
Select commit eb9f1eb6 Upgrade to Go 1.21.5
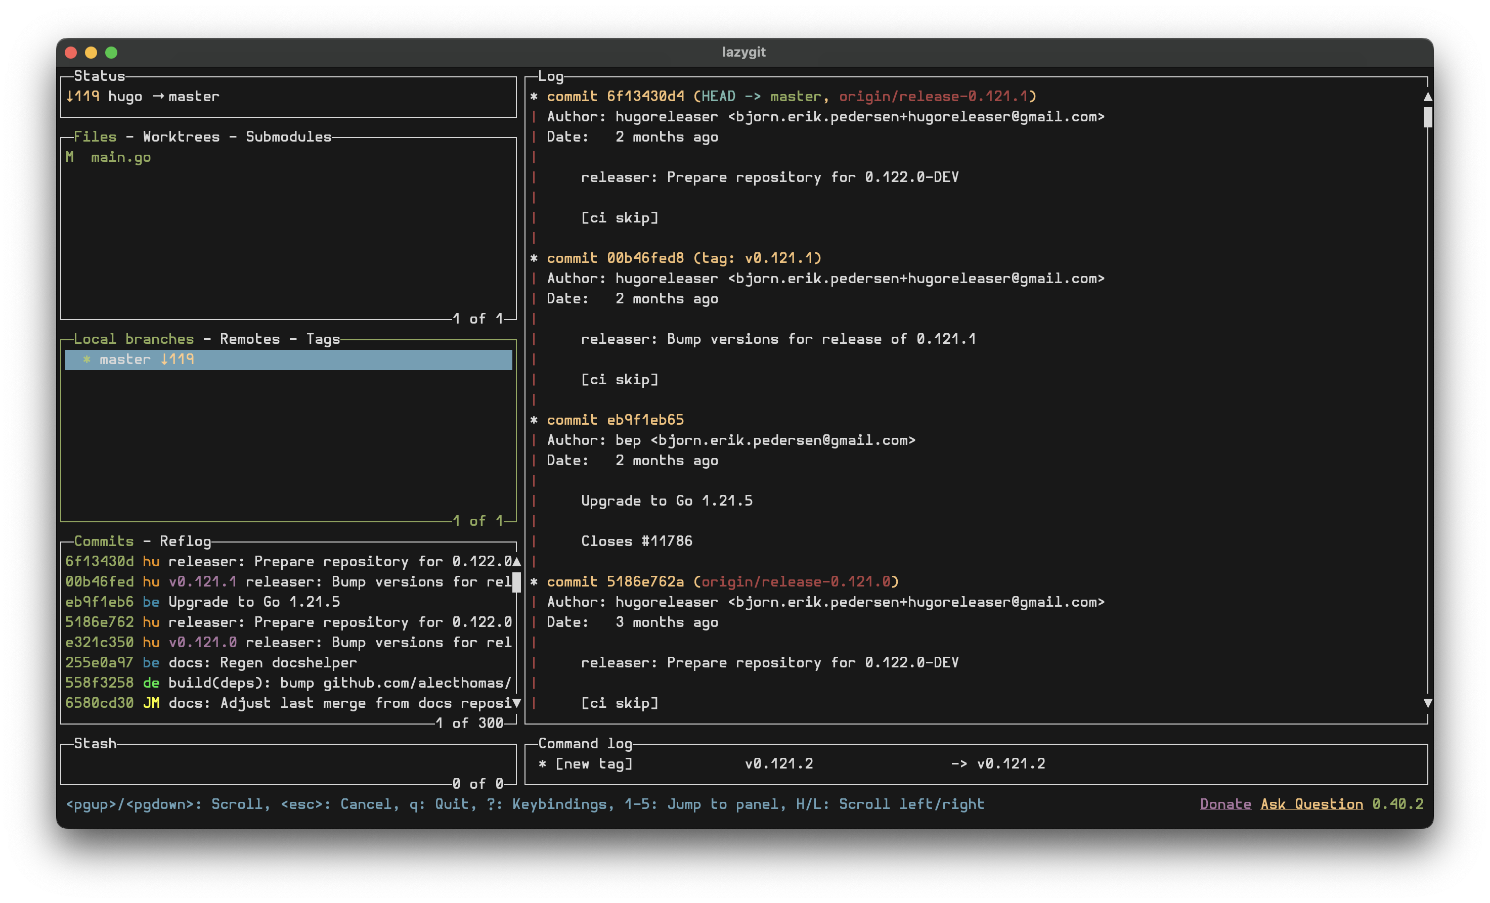tap(254, 602)
